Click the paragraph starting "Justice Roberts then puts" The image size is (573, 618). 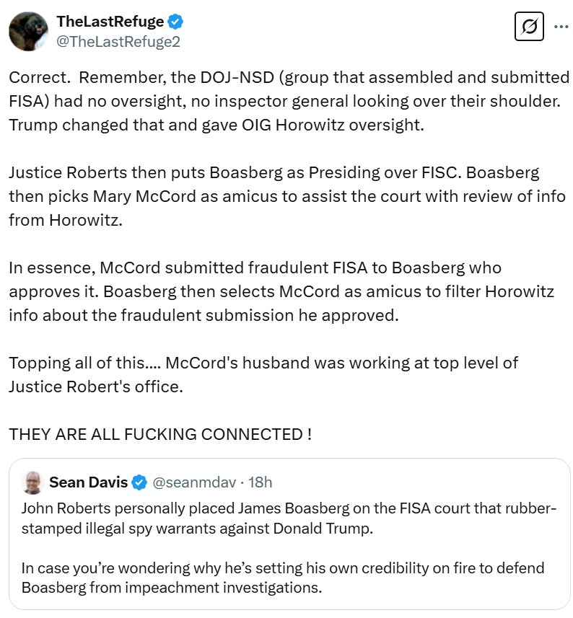coord(289,197)
